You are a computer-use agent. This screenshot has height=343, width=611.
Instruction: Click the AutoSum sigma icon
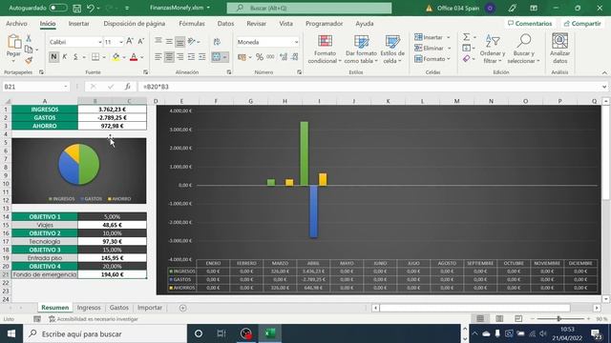(x=466, y=37)
